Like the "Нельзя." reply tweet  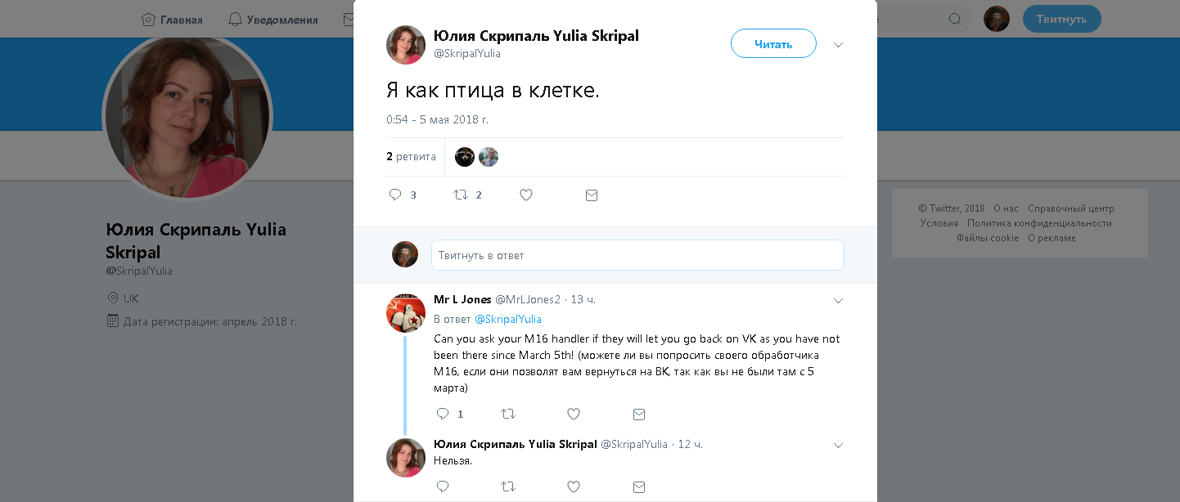pos(574,486)
